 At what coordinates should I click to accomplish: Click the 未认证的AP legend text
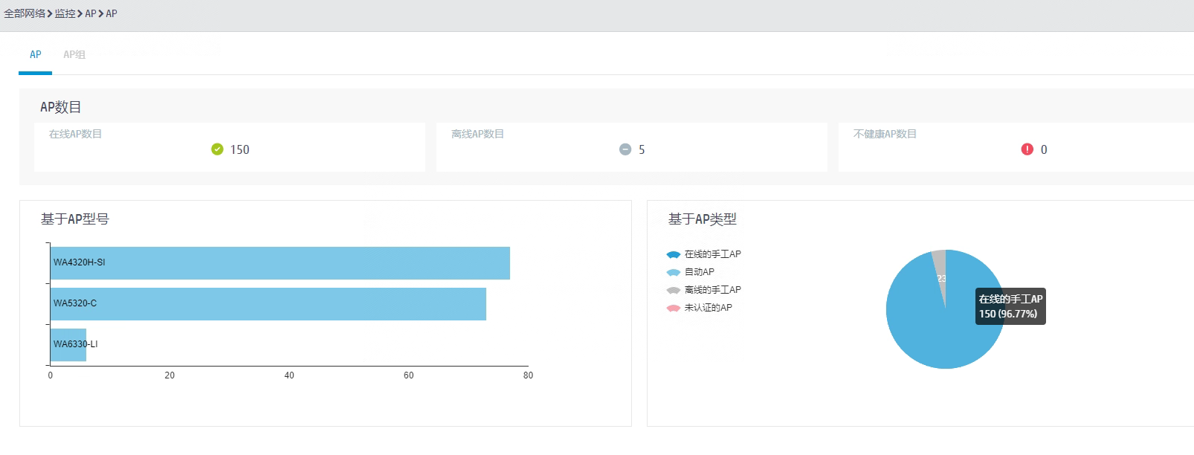point(708,308)
